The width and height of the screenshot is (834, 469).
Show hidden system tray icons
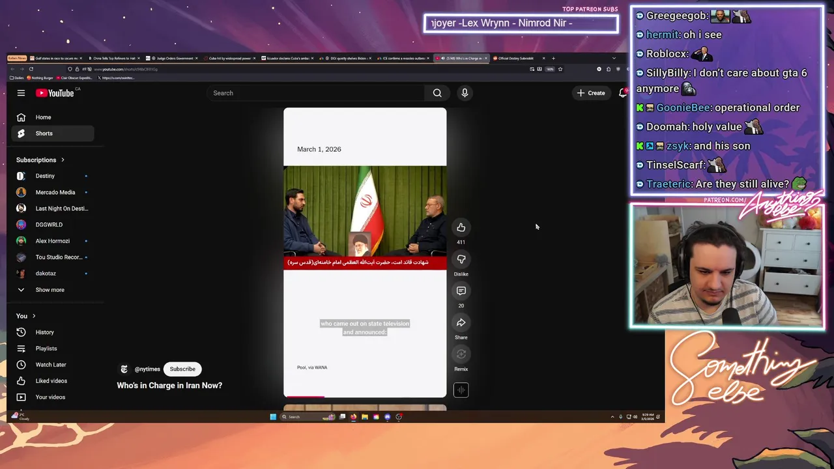(x=612, y=417)
